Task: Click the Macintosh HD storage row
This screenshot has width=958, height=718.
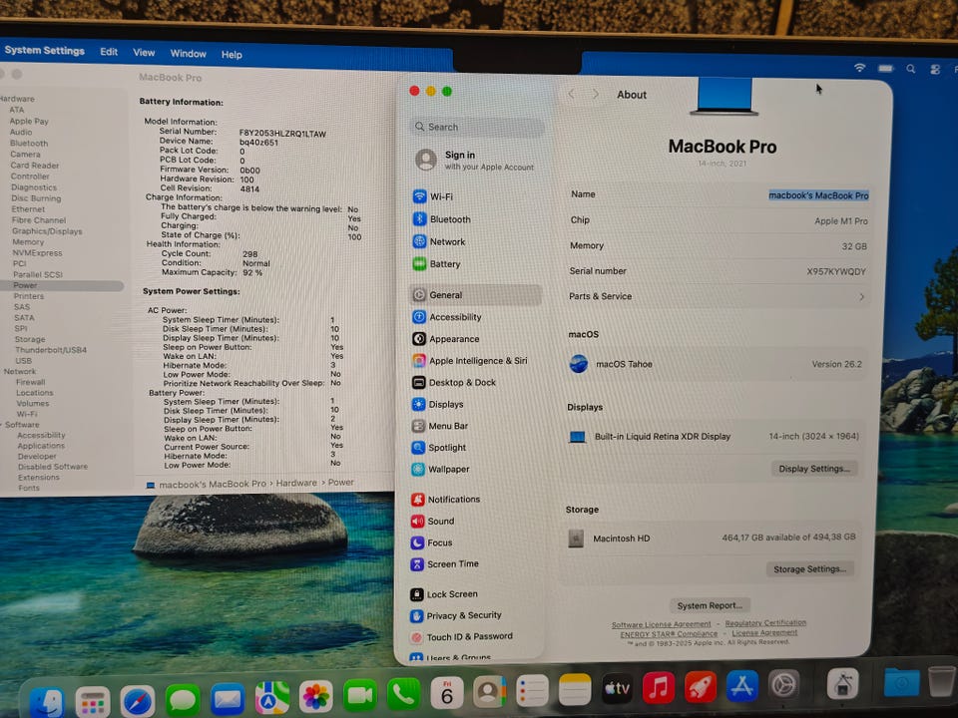Action: (x=713, y=538)
